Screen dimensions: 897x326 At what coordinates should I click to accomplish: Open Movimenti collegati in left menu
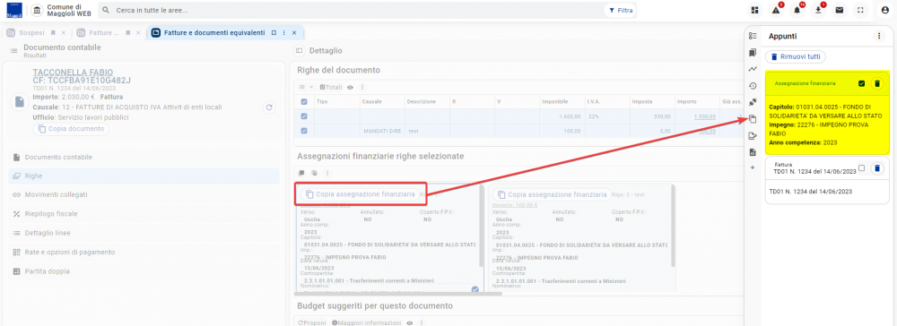click(x=144, y=194)
